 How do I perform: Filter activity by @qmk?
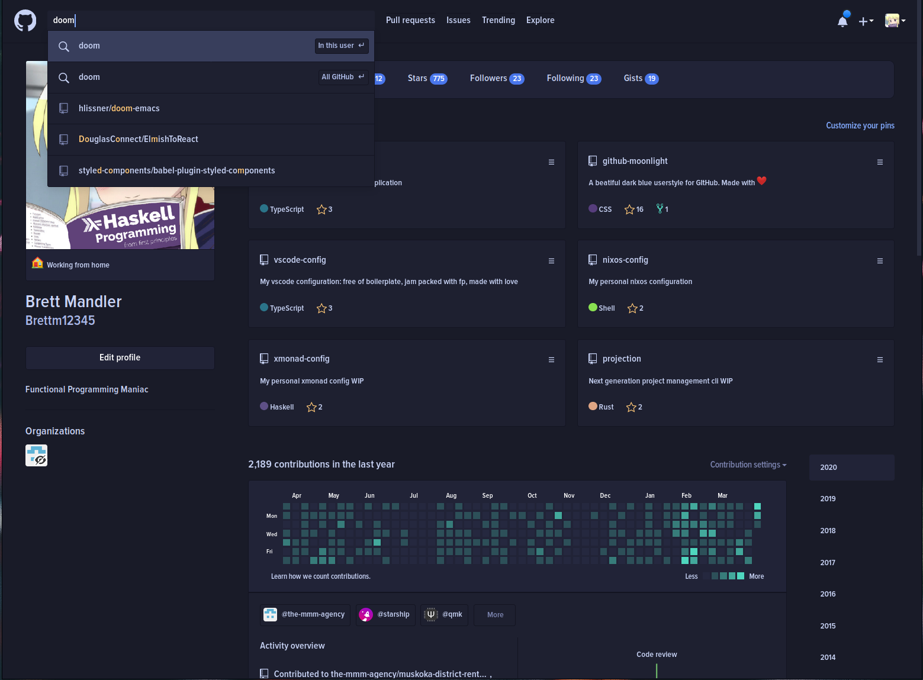point(444,615)
